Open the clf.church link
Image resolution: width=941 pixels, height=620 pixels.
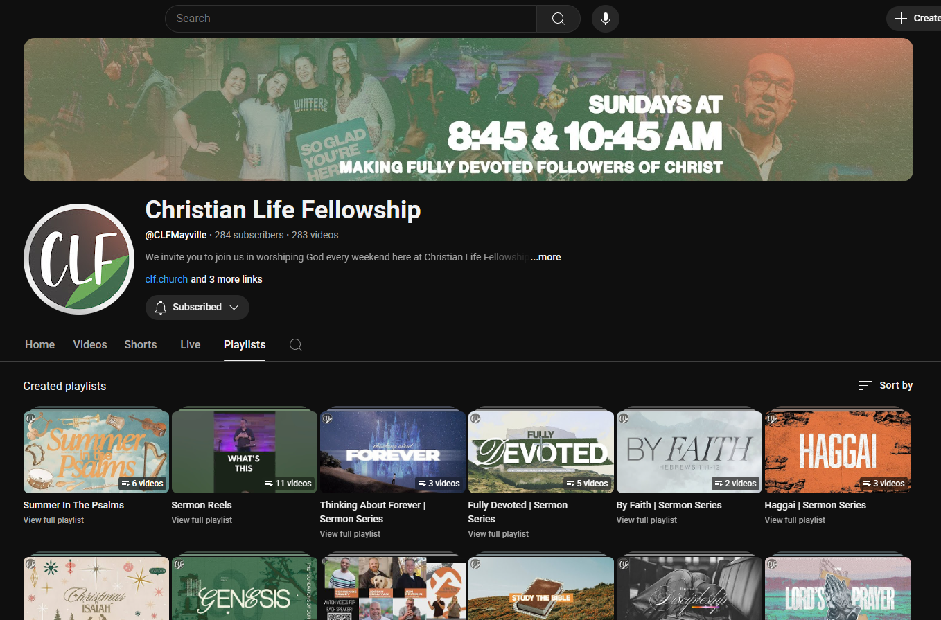tap(166, 279)
